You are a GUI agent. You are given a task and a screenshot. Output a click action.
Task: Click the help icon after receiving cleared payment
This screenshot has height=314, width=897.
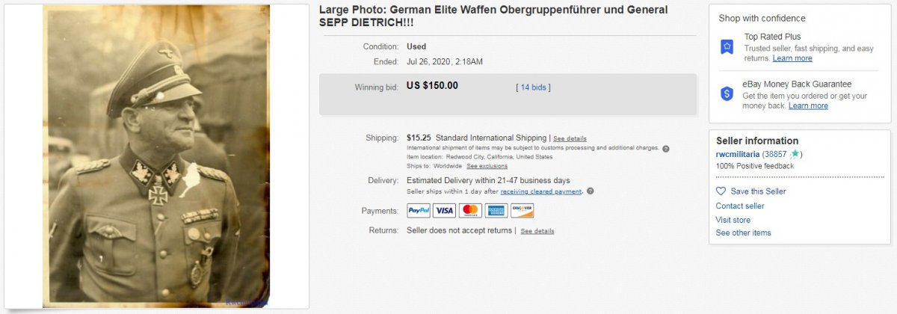click(x=591, y=191)
